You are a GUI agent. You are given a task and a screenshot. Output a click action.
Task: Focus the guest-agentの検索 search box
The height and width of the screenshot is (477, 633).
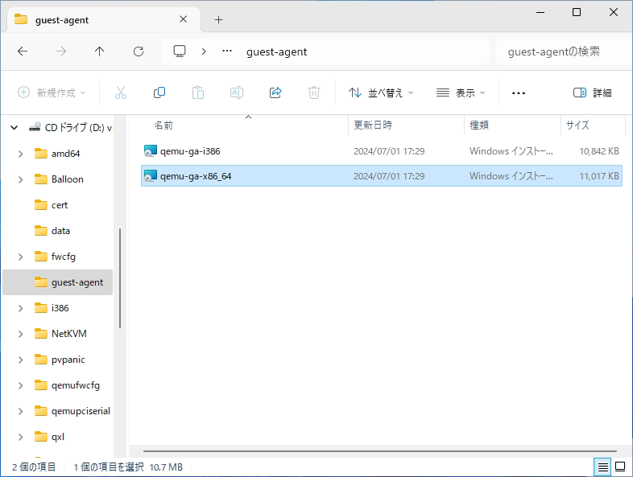[564, 51]
